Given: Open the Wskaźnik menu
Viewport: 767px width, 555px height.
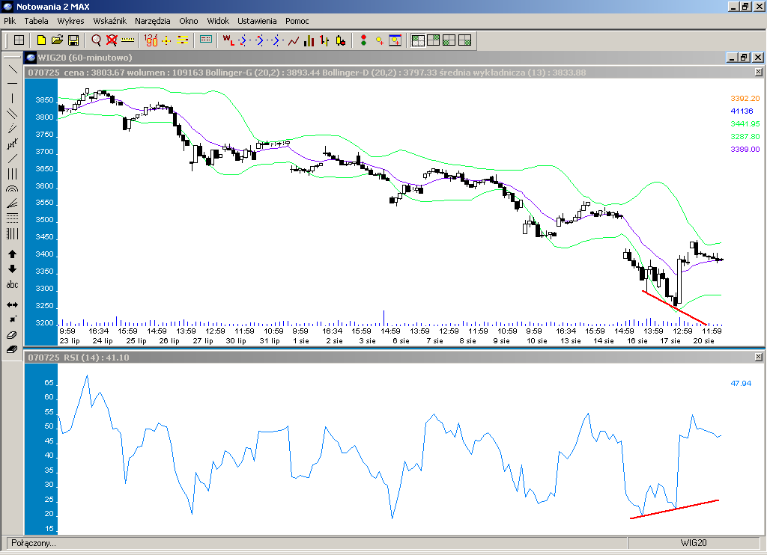Looking at the screenshot, I should click(109, 21).
